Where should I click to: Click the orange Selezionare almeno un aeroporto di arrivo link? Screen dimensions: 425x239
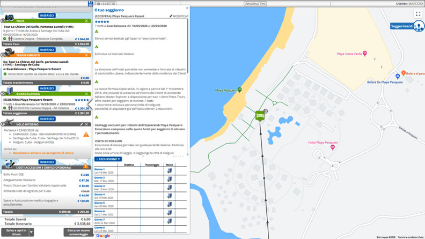(x=43, y=153)
